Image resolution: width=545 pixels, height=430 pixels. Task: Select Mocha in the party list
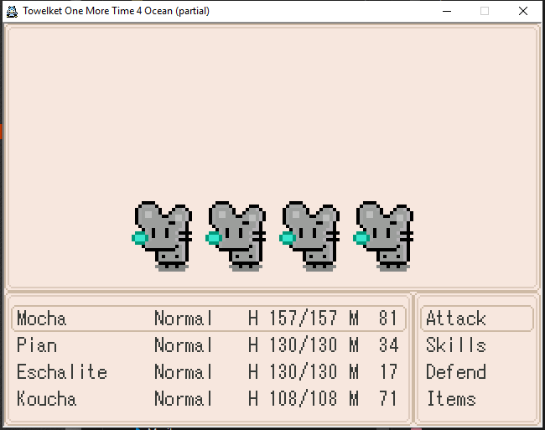click(209, 319)
